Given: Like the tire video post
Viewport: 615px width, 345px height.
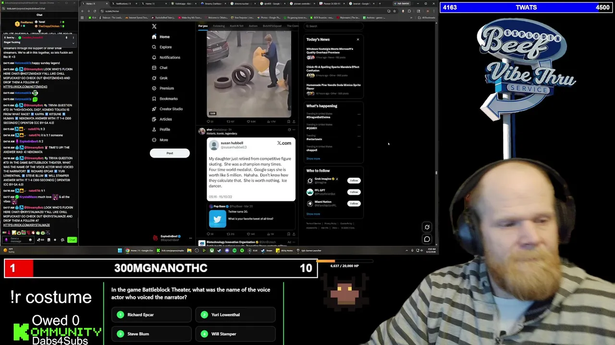Looking at the screenshot, I should [251, 122].
